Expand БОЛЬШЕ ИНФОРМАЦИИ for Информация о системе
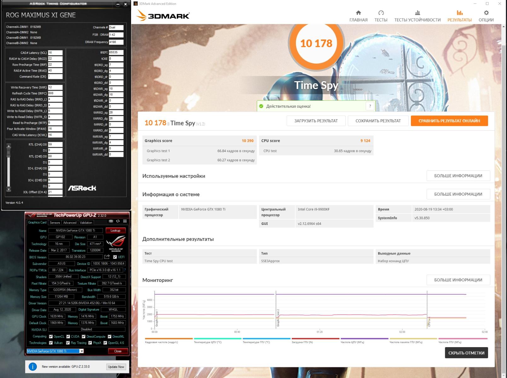Screen dimensions: 507x378 (458, 194)
